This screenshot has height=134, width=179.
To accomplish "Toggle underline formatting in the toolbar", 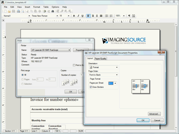I will point(83,16).
